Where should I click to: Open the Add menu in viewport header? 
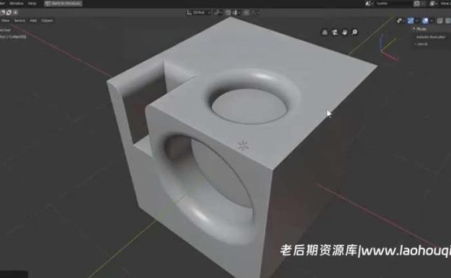(33, 20)
